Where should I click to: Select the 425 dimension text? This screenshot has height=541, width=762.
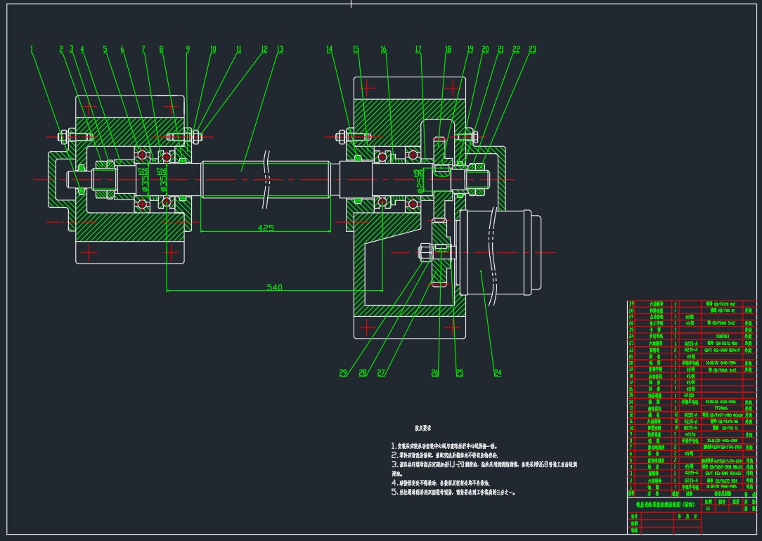(x=266, y=228)
